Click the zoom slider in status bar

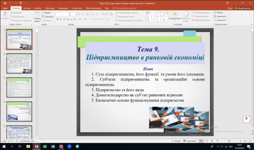(x=231, y=141)
